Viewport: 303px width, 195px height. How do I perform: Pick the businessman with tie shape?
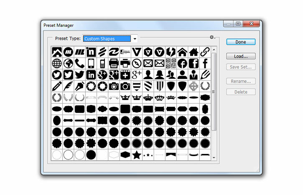pos(194,75)
